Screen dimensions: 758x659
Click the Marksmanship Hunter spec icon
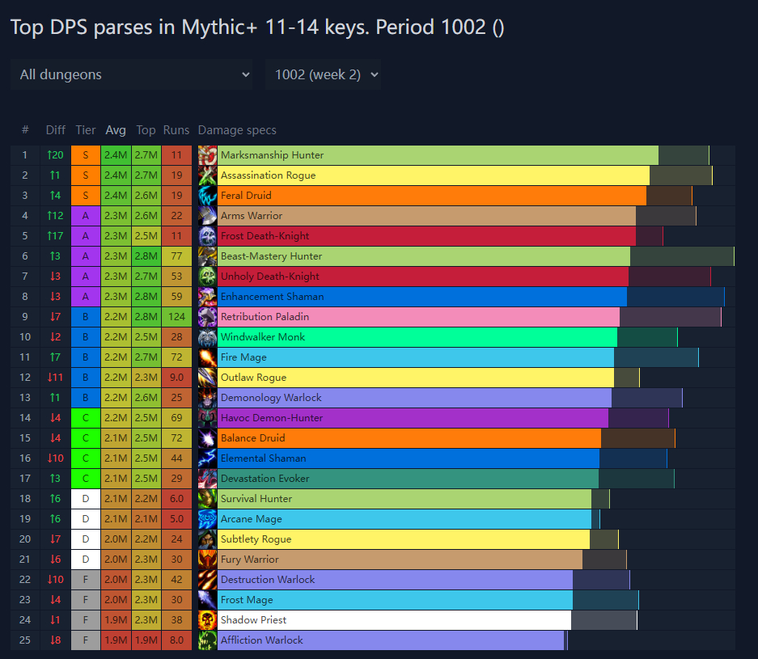tap(208, 155)
